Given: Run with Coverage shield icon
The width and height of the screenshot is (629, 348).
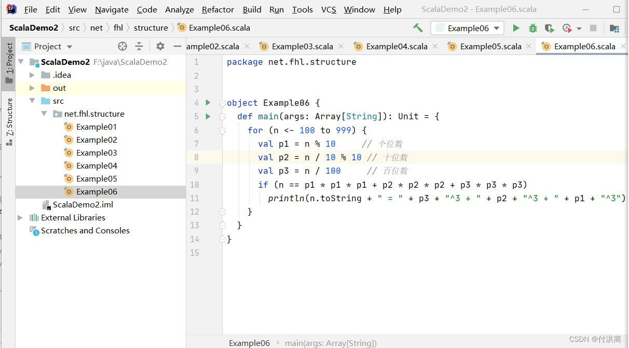Looking at the screenshot, I should (549, 28).
